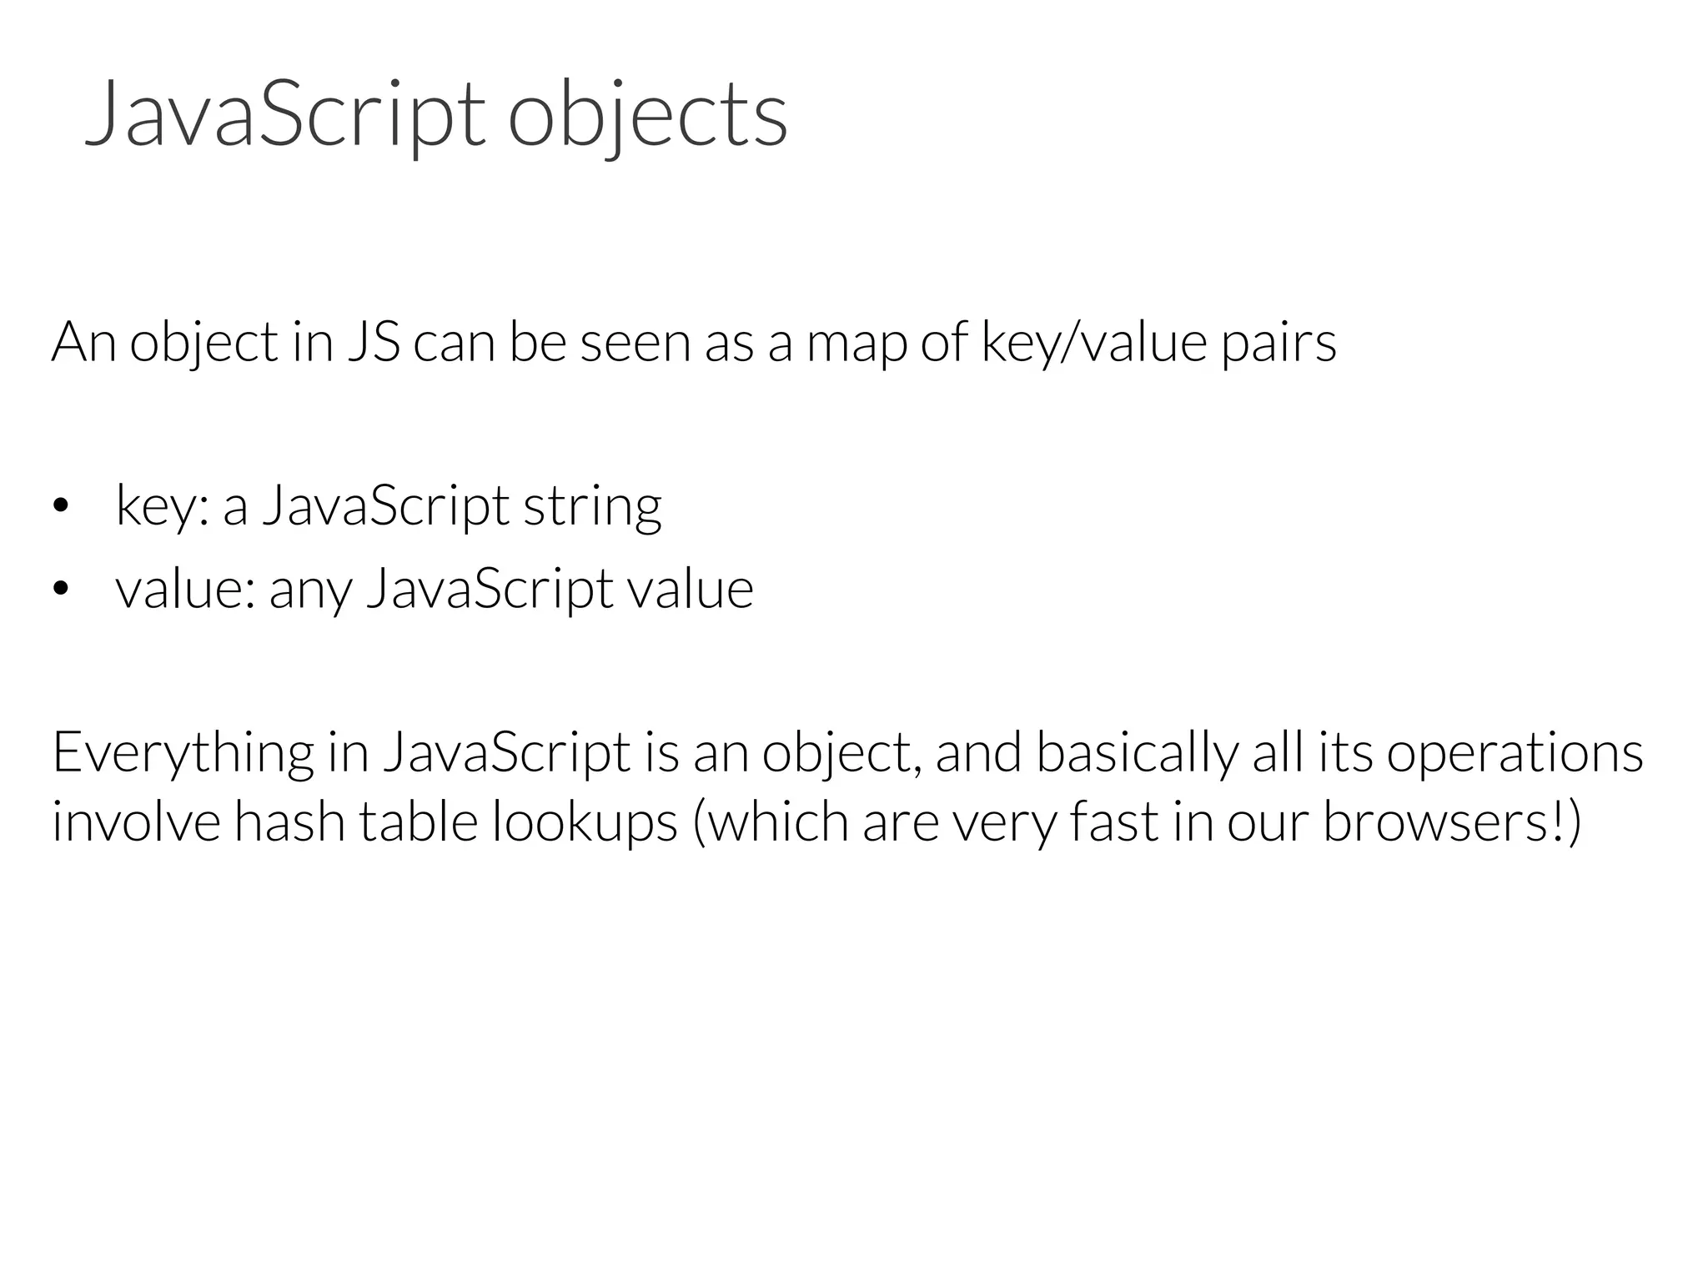
Task: Click the bullet text "value: any JavaScript value"
Action: [434, 589]
